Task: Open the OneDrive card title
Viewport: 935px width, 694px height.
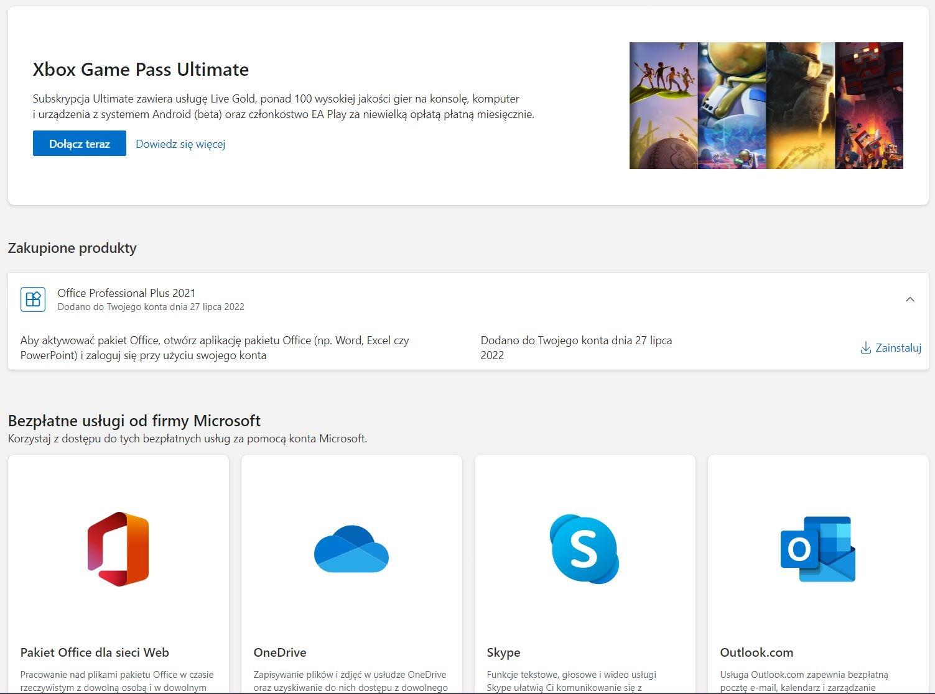Action: (280, 652)
